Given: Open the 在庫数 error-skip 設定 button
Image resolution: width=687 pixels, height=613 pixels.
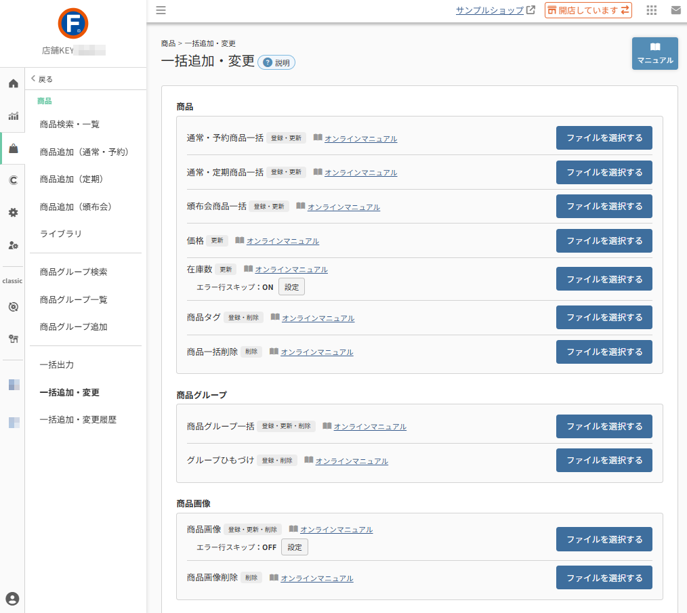Looking at the screenshot, I should tap(291, 287).
